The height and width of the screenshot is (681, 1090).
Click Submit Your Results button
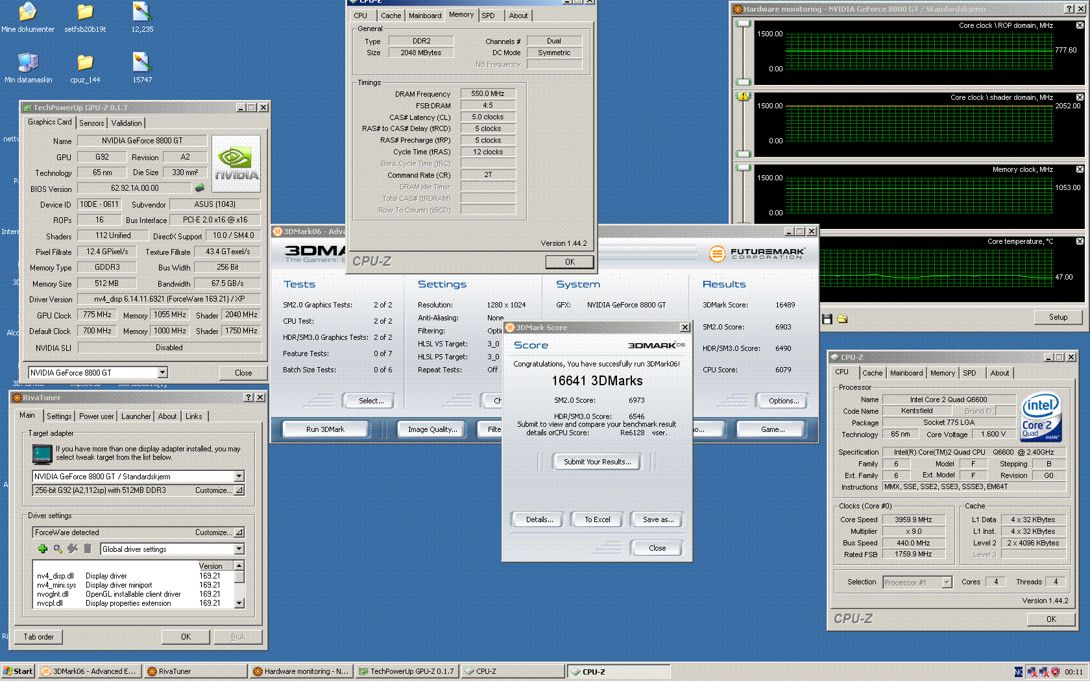click(x=597, y=462)
